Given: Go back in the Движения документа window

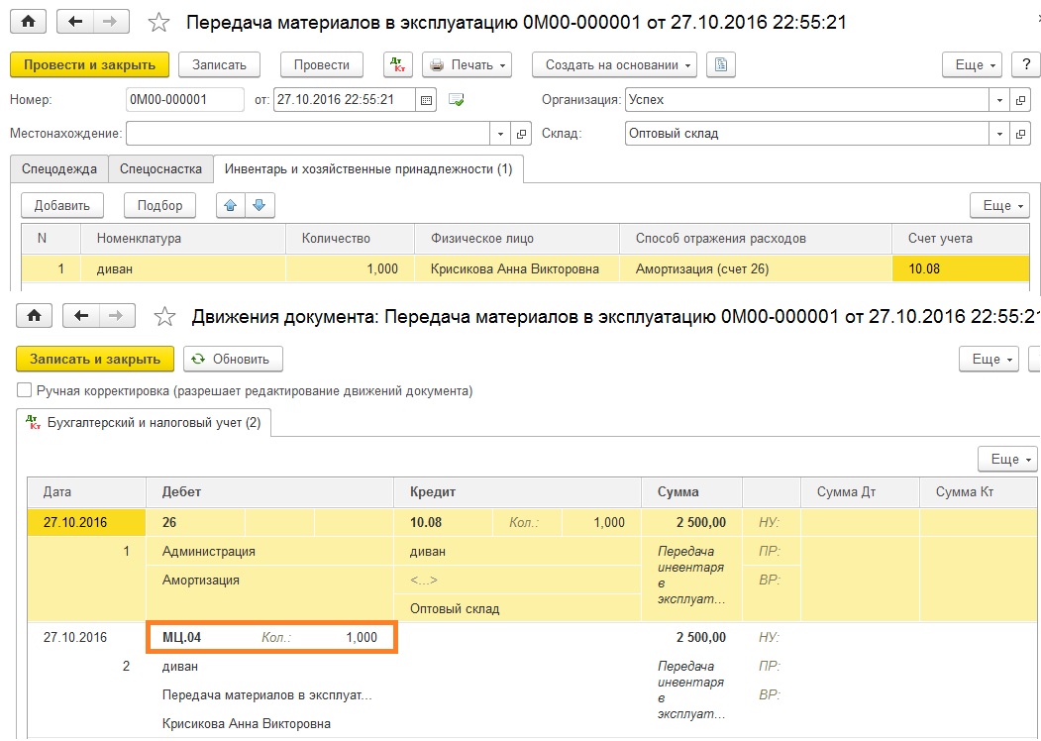Looking at the screenshot, I should click(x=80, y=316).
